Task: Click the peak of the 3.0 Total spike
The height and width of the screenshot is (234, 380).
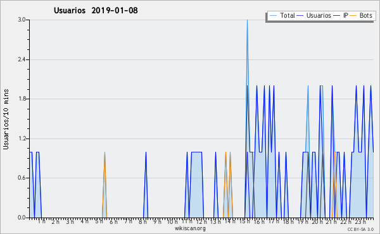Action: [247, 20]
